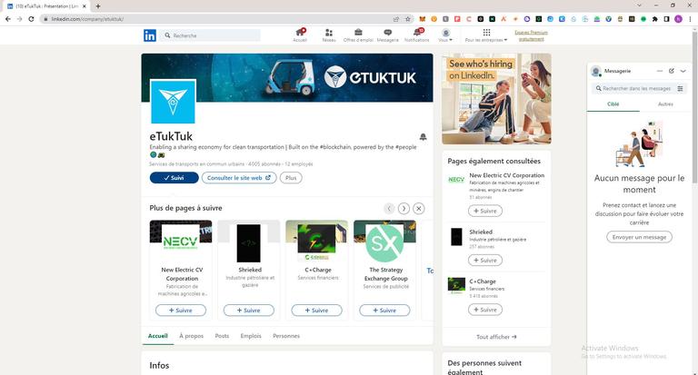Open messaging panel more options icon
Viewport: 698px width, 375px height.
(x=660, y=71)
